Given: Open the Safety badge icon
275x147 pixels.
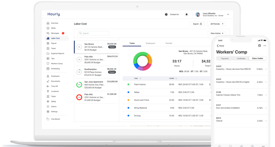Looking at the screenshot, I should point(48,101).
